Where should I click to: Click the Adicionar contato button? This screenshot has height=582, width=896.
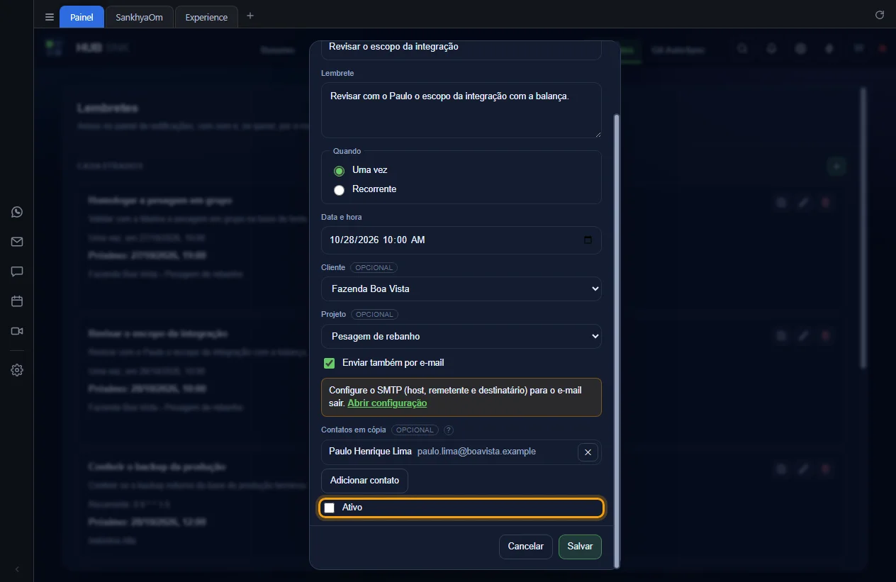pos(364,481)
